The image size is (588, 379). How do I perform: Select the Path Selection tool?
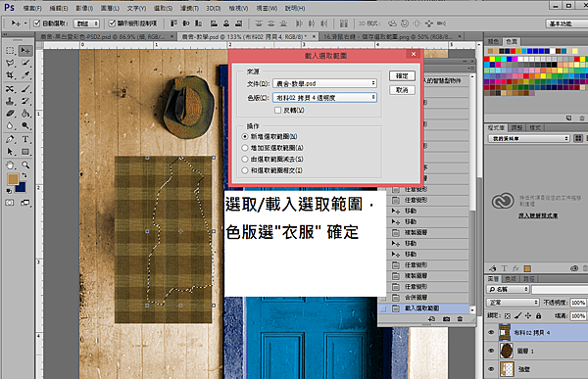10,152
